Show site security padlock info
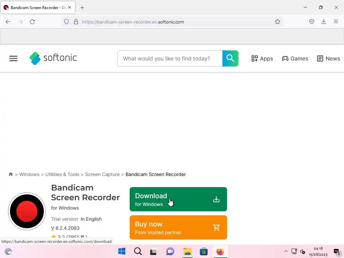This screenshot has width=344, height=258. [76, 21]
